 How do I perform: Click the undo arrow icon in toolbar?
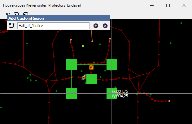tap(8, 14)
